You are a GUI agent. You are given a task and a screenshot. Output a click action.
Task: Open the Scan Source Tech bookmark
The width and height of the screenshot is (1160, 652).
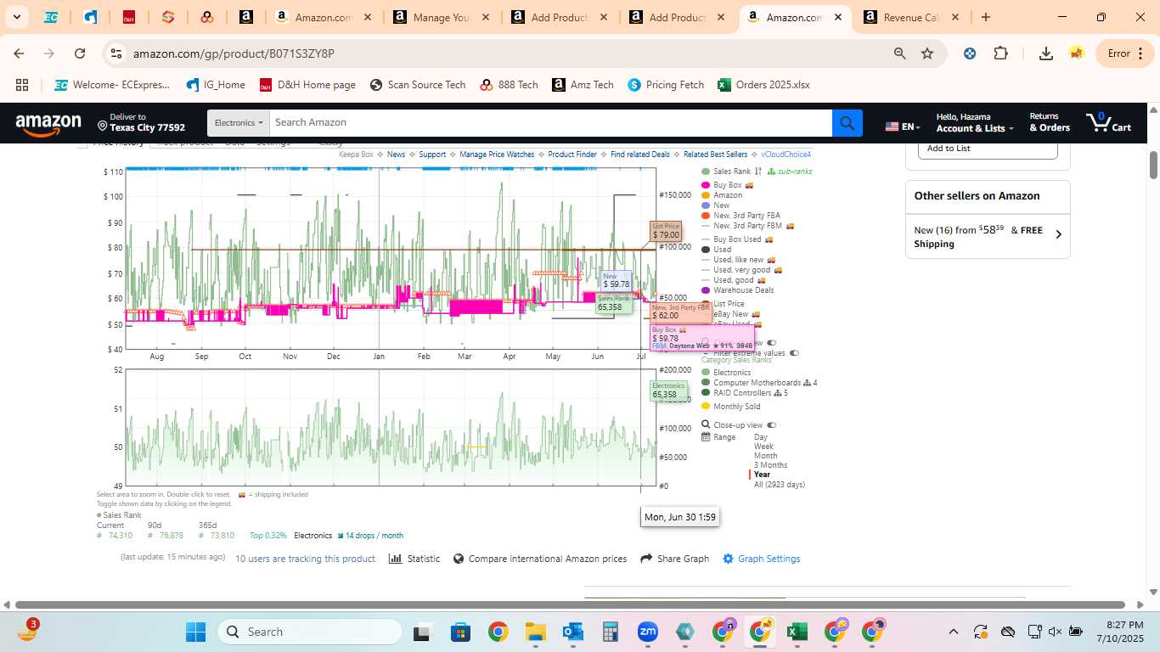[418, 85]
